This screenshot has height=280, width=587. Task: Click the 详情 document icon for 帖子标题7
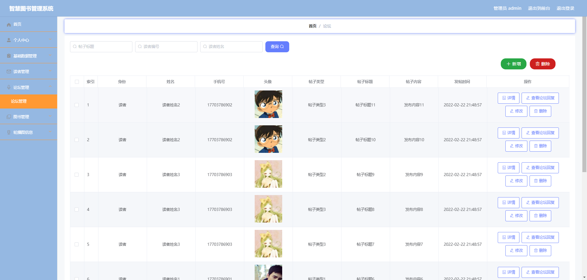coord(504,238)
